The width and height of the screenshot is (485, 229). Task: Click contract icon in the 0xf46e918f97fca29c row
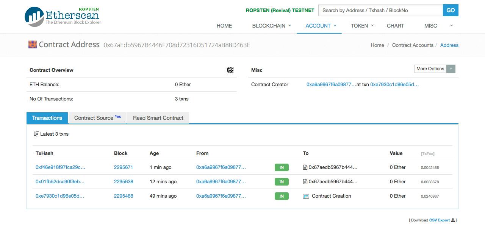(x=305, y=167)
